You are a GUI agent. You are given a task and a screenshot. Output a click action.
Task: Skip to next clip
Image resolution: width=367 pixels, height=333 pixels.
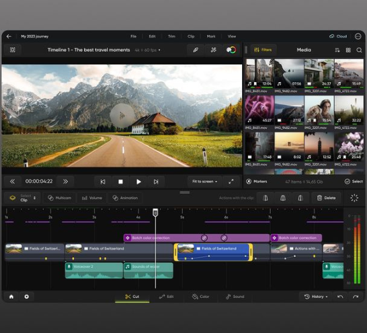point(156,182)
